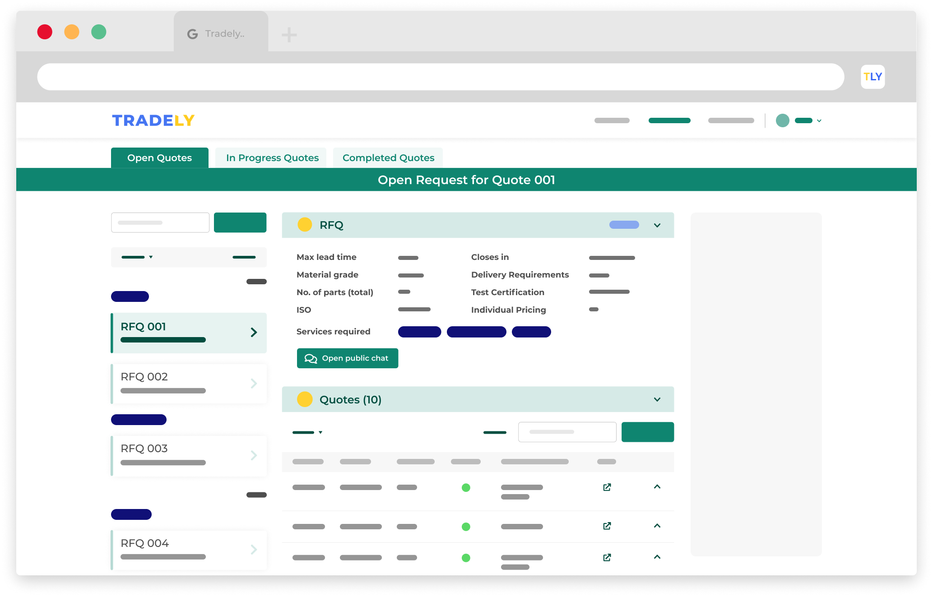933x597 pixels.
Task: Open a new browser tab with plus icon
Action: (289, 35)
